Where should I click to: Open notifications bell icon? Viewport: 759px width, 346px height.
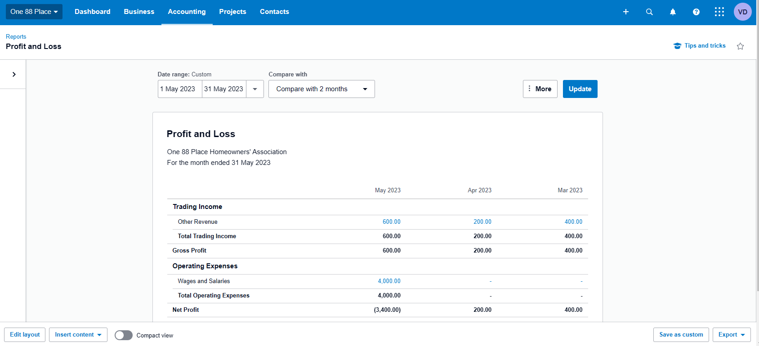673,12
